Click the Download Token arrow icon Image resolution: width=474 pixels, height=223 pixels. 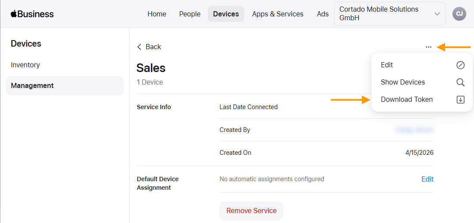click(x=460, y=99)
